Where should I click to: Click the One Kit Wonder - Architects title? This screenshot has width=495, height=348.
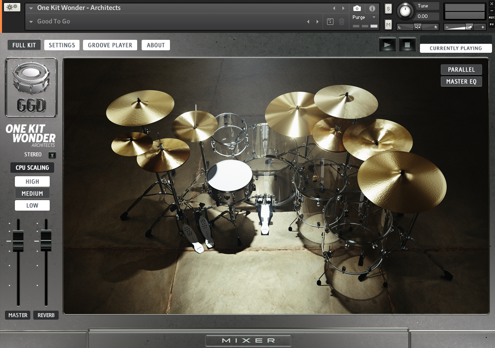click(x=79, y=8)
